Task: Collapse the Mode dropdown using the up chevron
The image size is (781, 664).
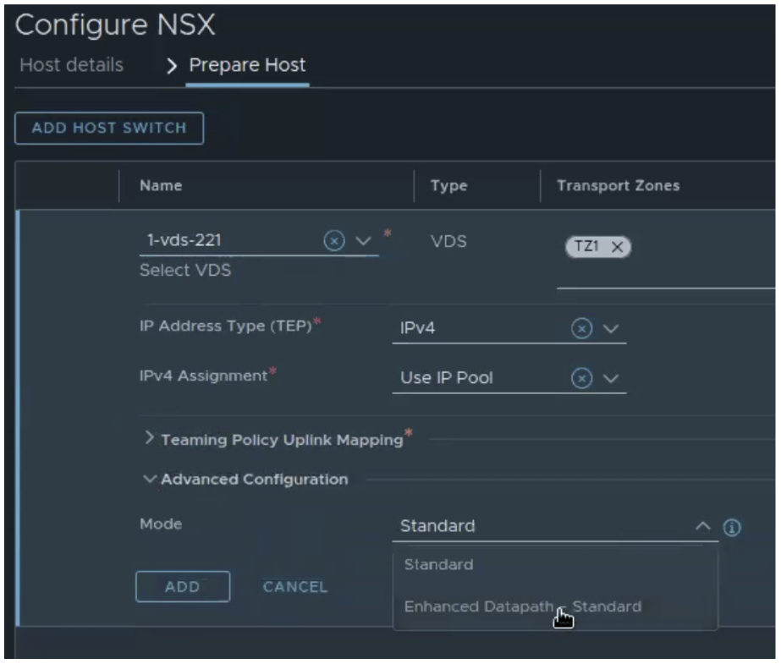Action: tap(703, 526)
